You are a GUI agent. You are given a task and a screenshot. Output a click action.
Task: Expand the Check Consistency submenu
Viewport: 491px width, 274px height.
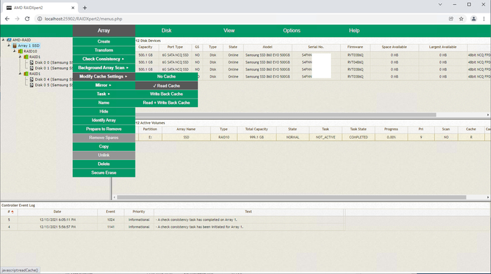tap(104, 59)
